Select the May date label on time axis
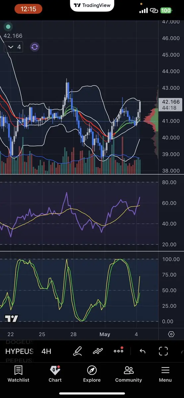The width and height of the screenshot is (184, 398). (x=105, y=334)
